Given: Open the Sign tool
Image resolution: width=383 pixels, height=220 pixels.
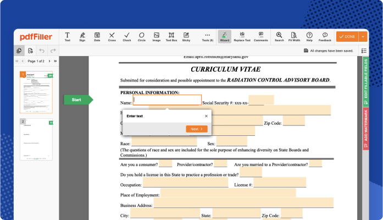Looking at the screenshot, I should 82,37.
